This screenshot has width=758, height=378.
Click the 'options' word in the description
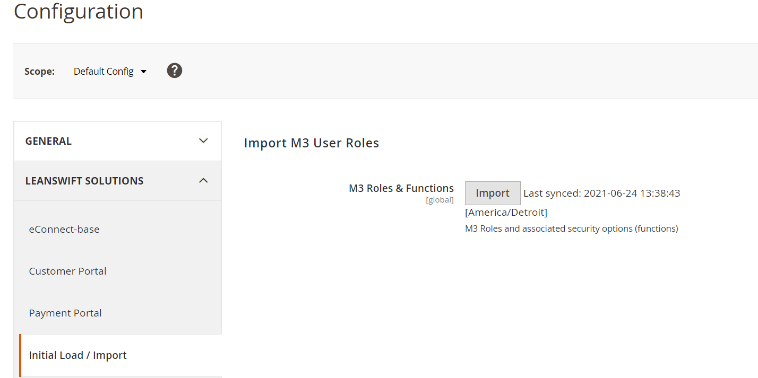(617, 229)
